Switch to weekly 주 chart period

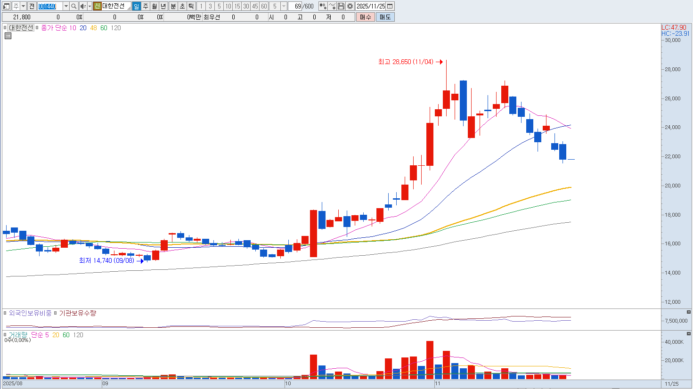tap(146, 6)
